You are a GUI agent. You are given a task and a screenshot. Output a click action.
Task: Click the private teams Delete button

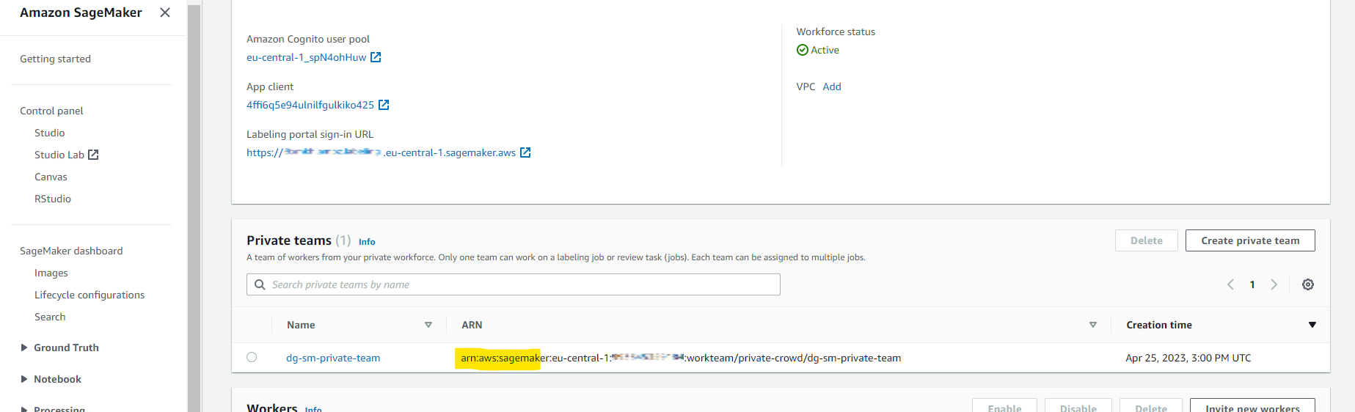[1146, 240]
